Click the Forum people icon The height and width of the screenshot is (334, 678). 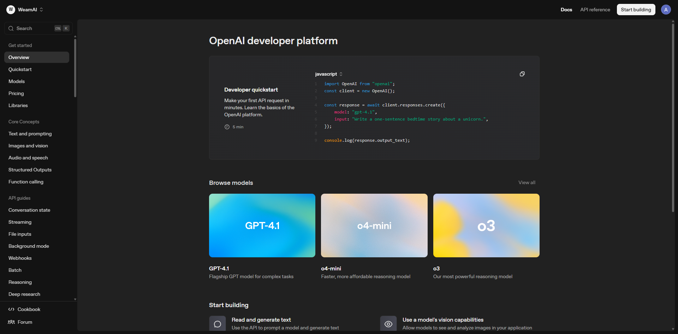pos(11,322)
